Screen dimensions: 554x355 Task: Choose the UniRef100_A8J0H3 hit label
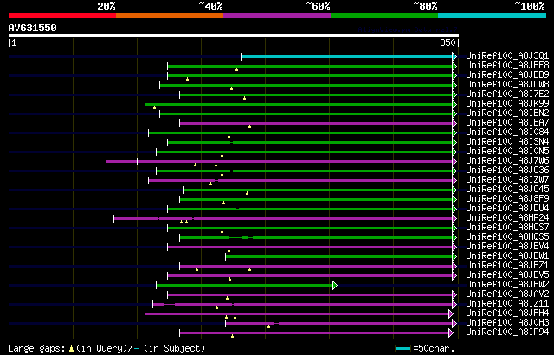coord(507,323)
